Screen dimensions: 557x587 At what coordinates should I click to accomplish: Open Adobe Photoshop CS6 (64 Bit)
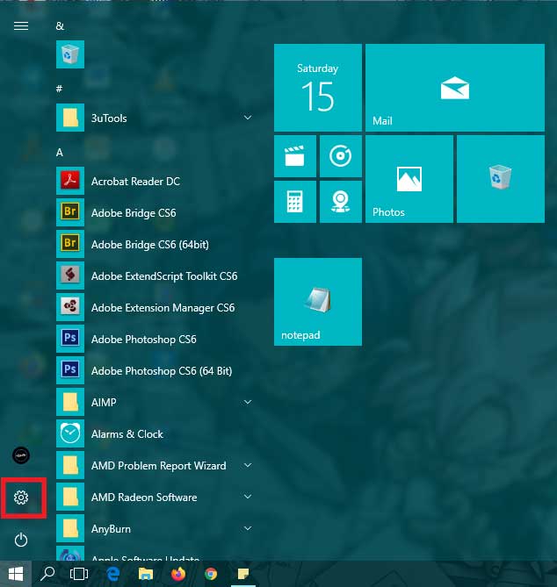(161, 371)
